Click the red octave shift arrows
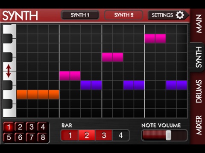 9,71
